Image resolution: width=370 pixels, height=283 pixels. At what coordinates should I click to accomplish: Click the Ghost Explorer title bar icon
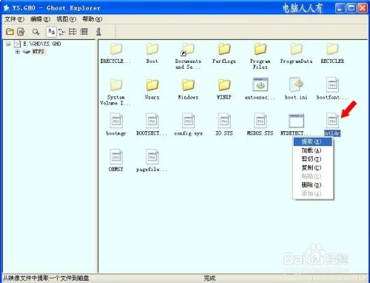[x=7, y=8]
